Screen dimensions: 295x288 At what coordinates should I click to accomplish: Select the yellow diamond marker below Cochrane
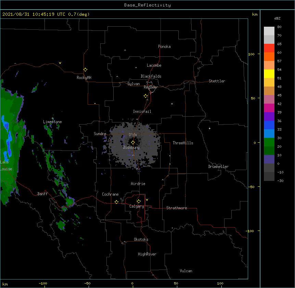[x=116, y=202]
